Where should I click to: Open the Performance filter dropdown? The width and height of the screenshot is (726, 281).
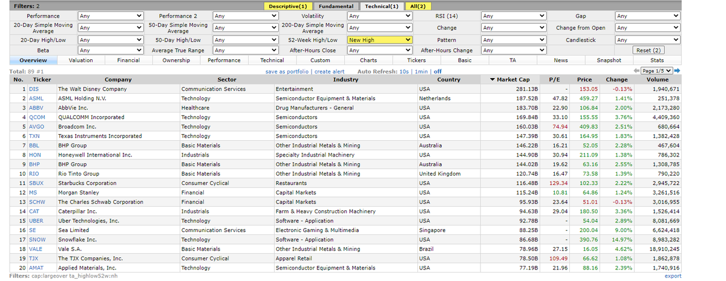(111, 16)
